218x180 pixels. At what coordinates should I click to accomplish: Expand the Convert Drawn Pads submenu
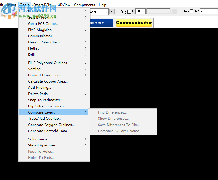54,75
